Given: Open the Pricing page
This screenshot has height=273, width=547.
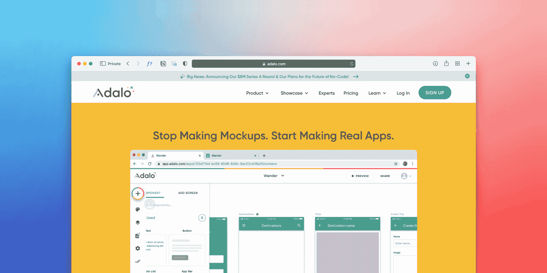Looking at the screenshot, I should click(351, 93).
